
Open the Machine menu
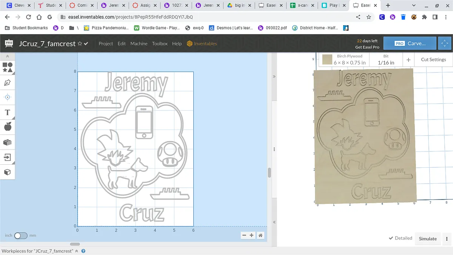pos(139,44)
